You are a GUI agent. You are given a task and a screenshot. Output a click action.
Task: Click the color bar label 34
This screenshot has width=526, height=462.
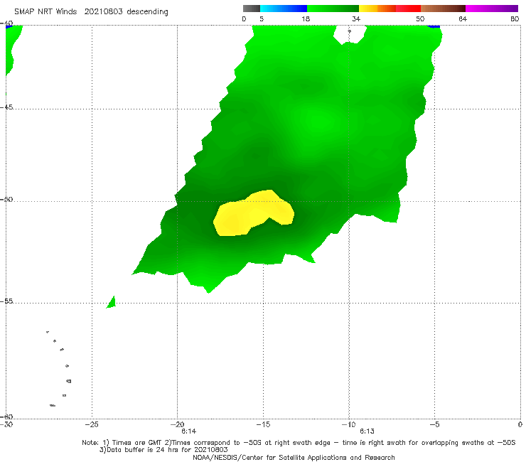point(356,18)
